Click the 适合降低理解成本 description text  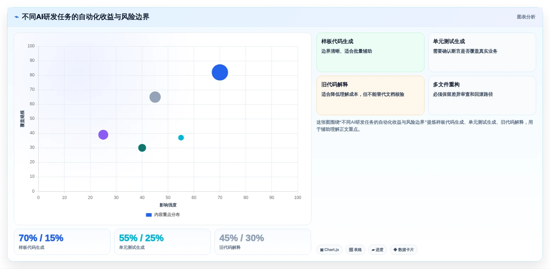tap(363, 94)
